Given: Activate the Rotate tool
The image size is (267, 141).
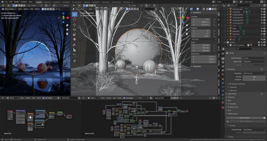Looking at the screenshot, I should pyautogui.click(x=74, y=30).
